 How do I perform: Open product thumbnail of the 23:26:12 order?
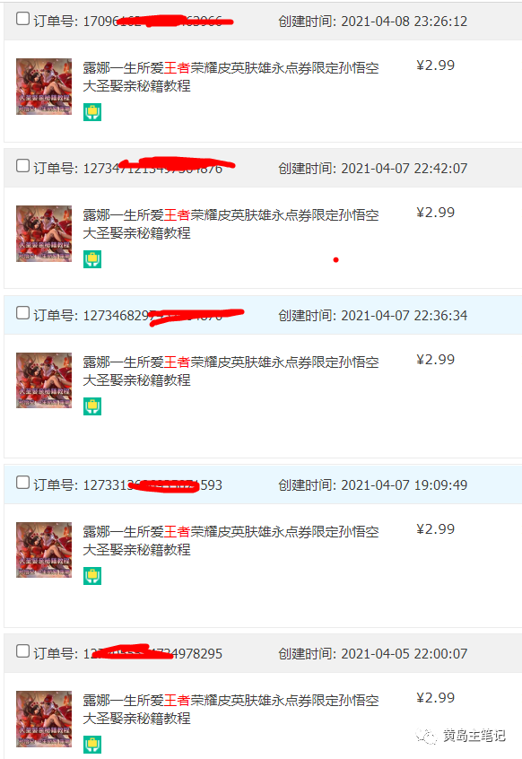(x=44, y=87)
